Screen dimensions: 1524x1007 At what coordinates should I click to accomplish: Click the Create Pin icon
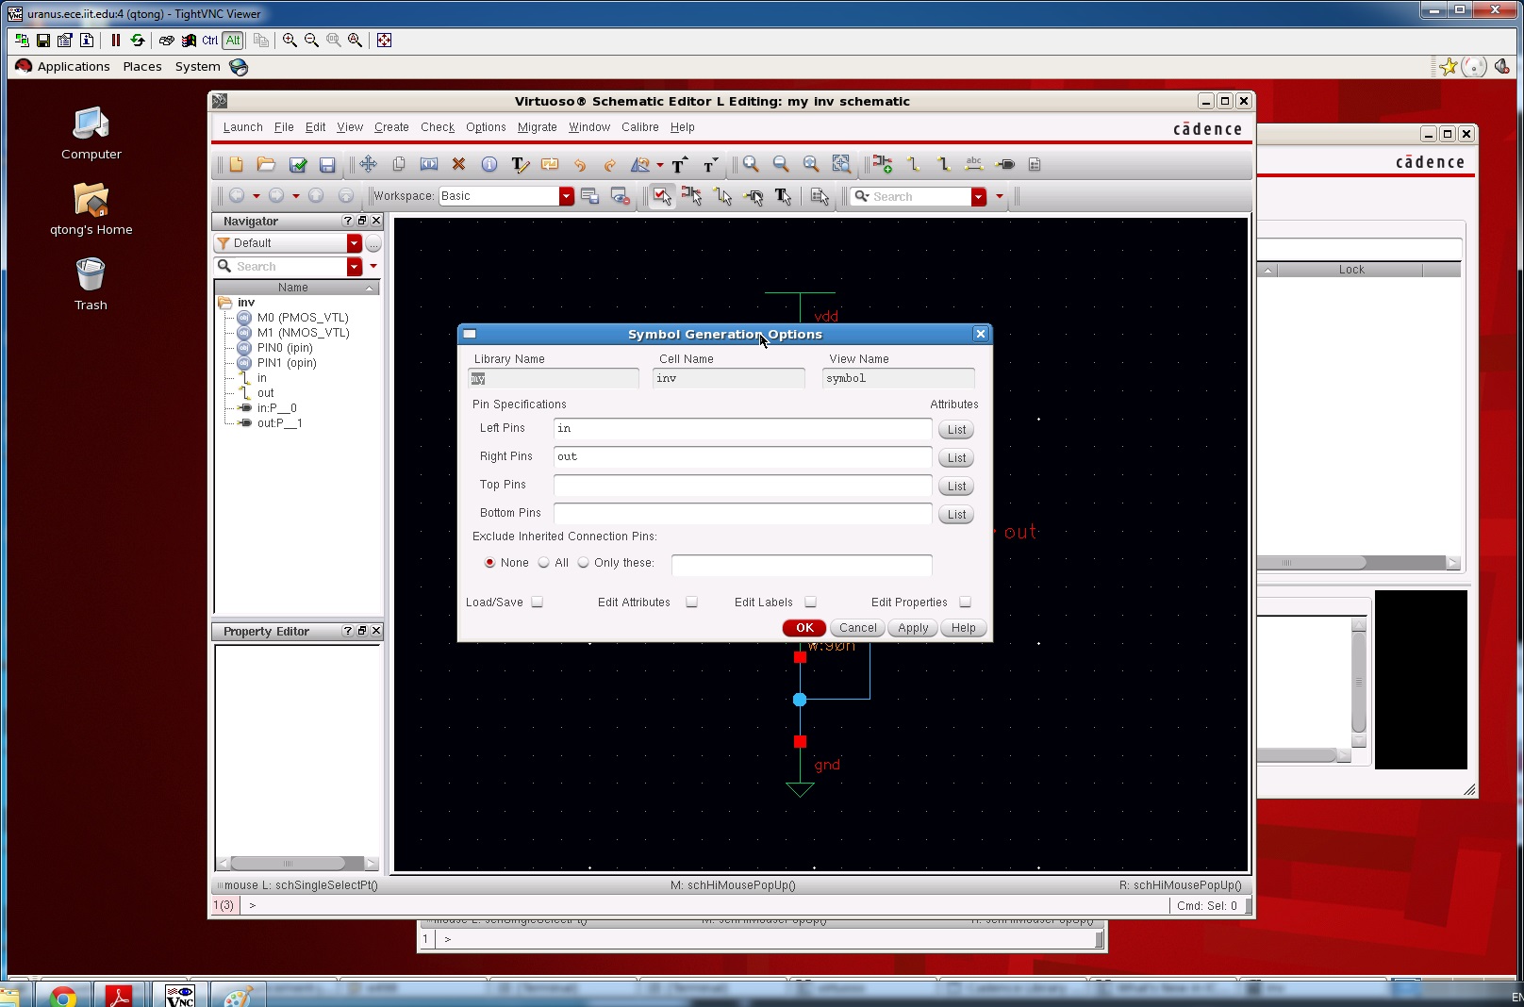click(x=1004, y=164)
